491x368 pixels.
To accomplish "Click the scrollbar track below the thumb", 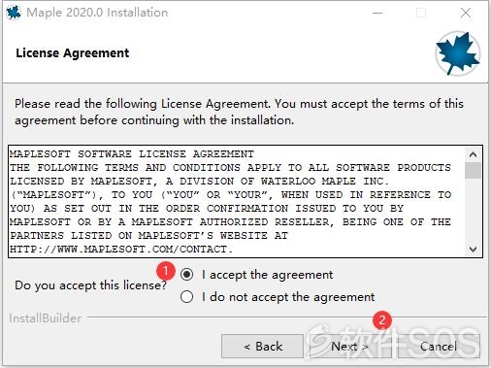I will coord(473,211).
